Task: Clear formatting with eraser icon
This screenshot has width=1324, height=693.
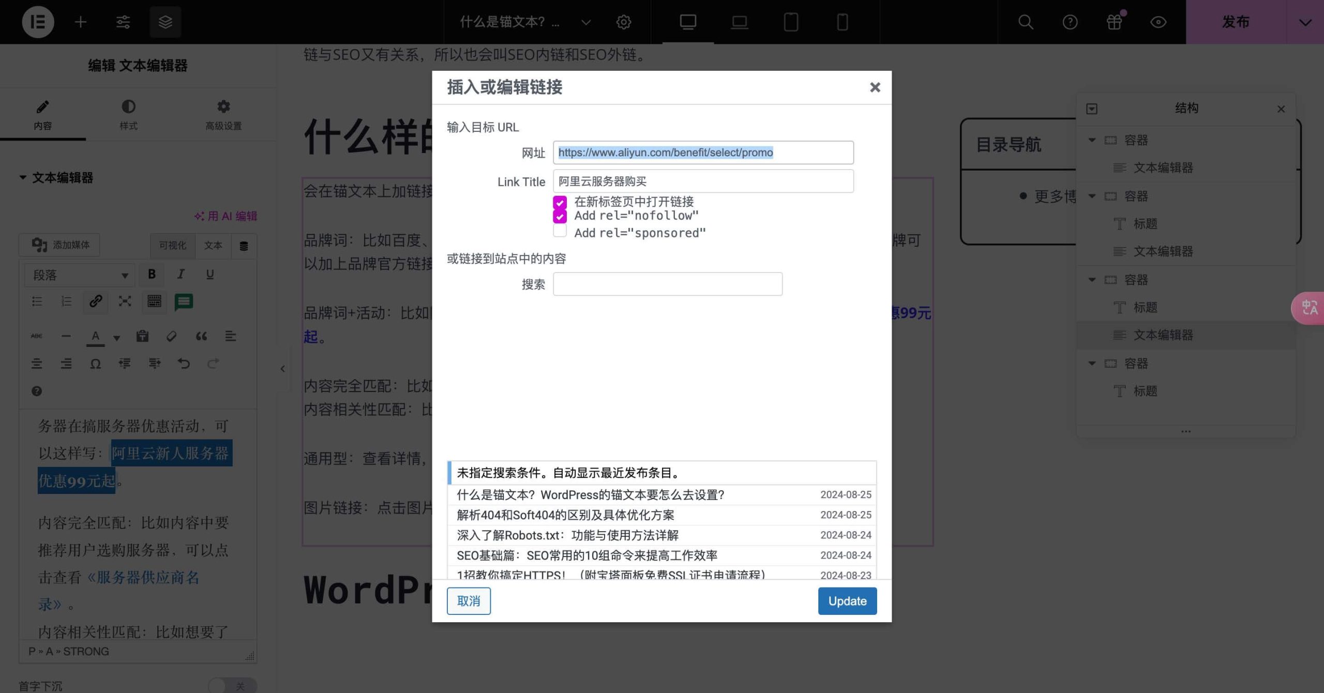Action: (x=171, y=336)
